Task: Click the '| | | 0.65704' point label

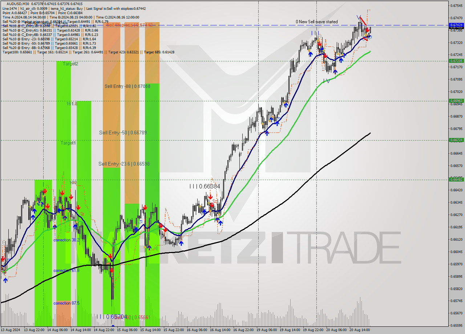Action: [112, 317]
